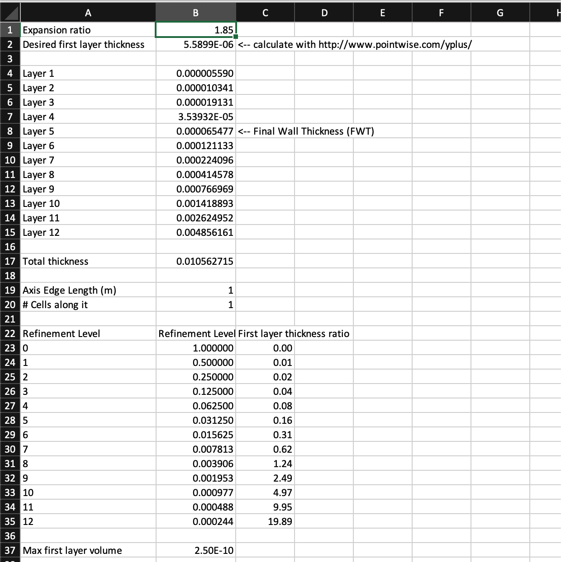Click value 0.000065477
The image size is (561, 562).
tap(196, 131)
